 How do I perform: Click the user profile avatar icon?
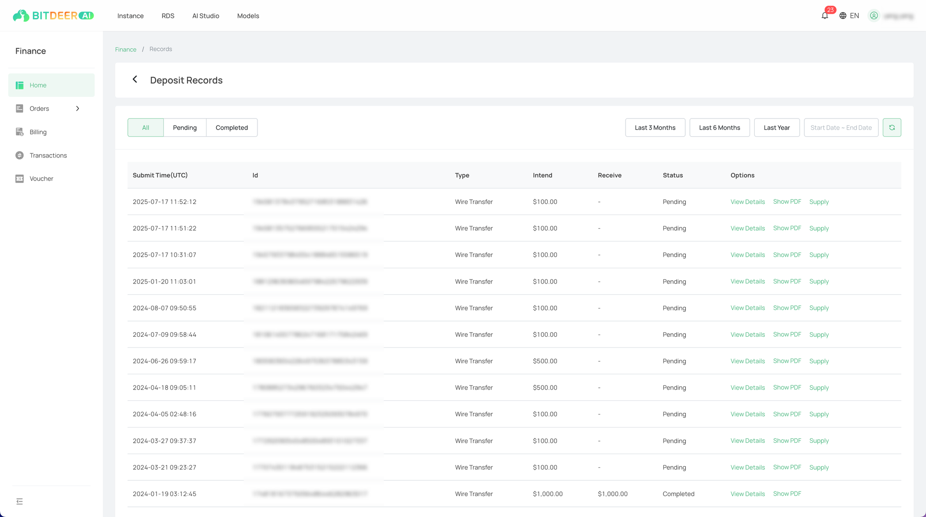point(874,16)
